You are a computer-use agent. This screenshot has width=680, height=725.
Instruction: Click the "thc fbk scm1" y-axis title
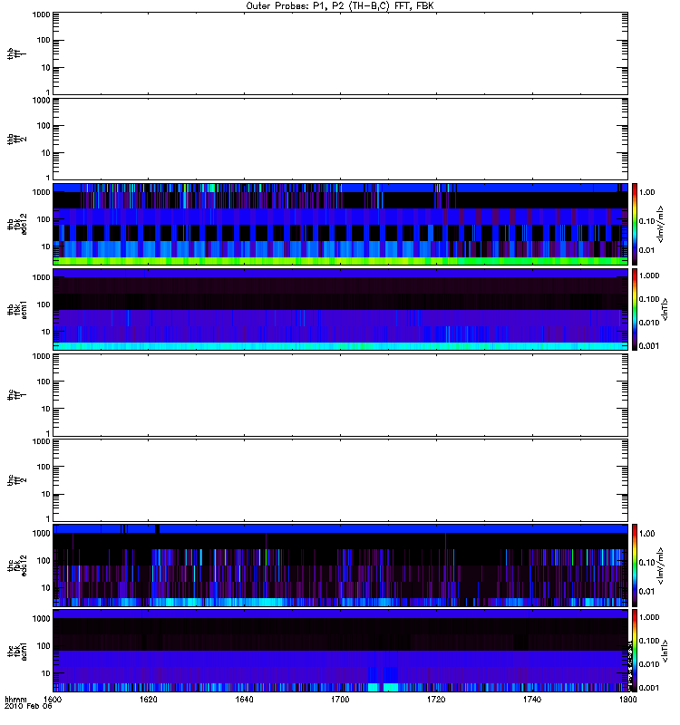17,651
